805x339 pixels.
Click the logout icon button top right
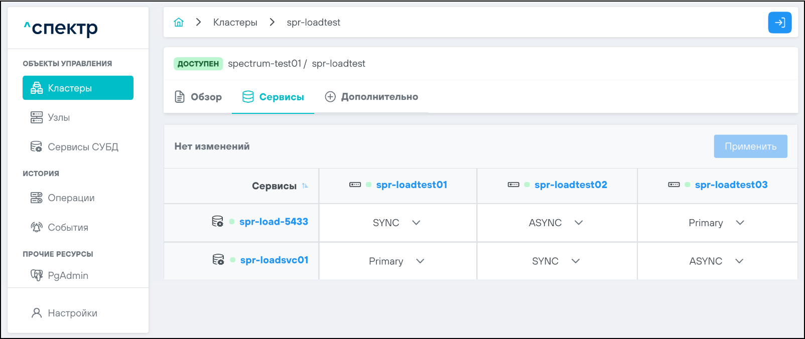tap(779, 23)
